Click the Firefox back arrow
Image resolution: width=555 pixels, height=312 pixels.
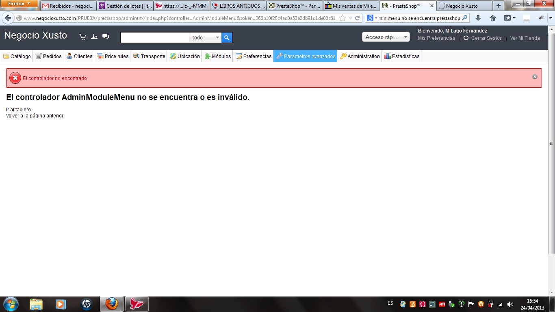click(x=8, y=18)
